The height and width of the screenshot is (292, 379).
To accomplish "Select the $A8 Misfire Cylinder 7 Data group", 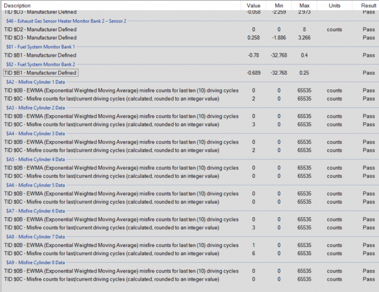I will [35, 237].
